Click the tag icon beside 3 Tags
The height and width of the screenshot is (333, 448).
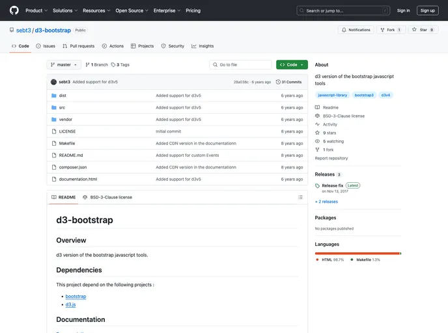pyautogui.click(x=113, y=65)
